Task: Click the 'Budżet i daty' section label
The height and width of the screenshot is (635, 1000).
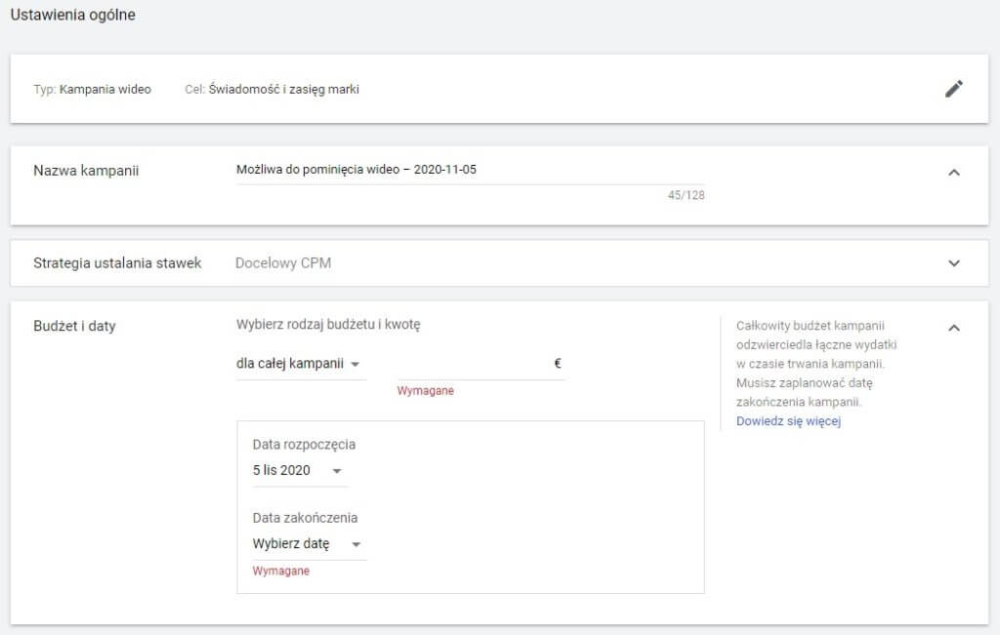Action: point(74,326)
